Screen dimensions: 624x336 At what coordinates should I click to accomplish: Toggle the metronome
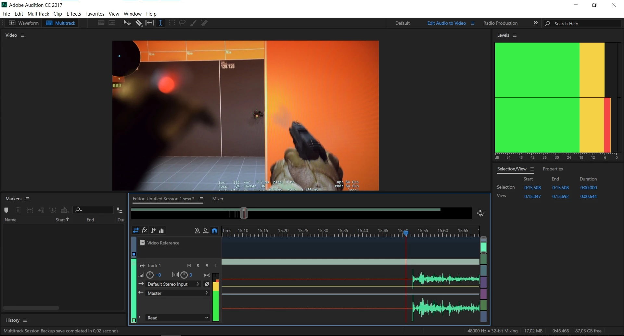(x=197, y=230)
